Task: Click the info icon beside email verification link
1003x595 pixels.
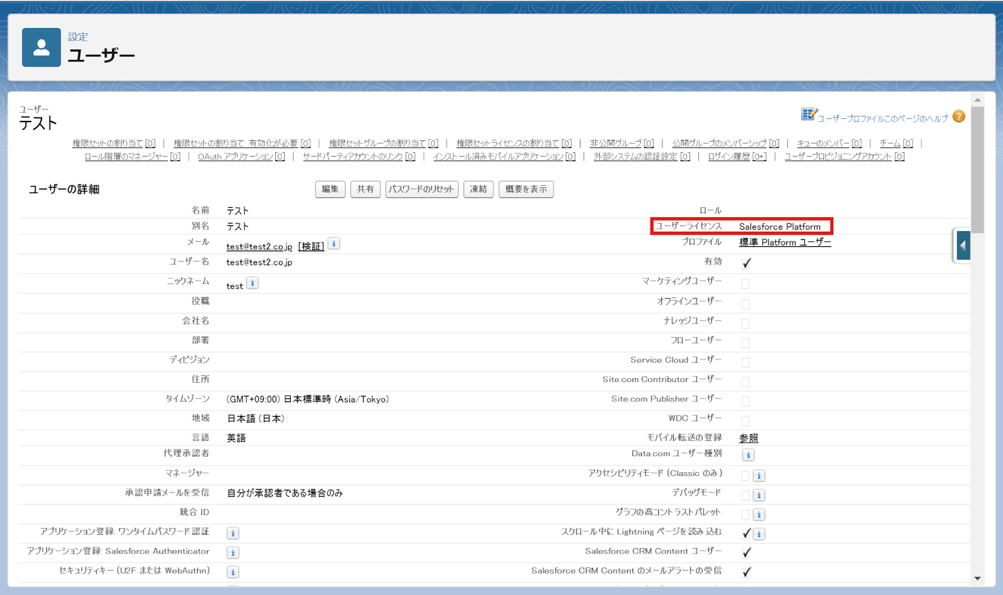Action: pyautogui.click(x=333, y=244)
